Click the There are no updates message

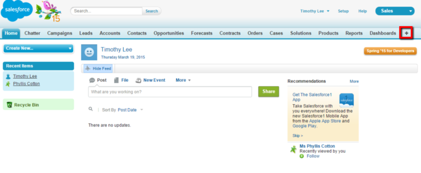pyautogui.click(x=109, y=125)
